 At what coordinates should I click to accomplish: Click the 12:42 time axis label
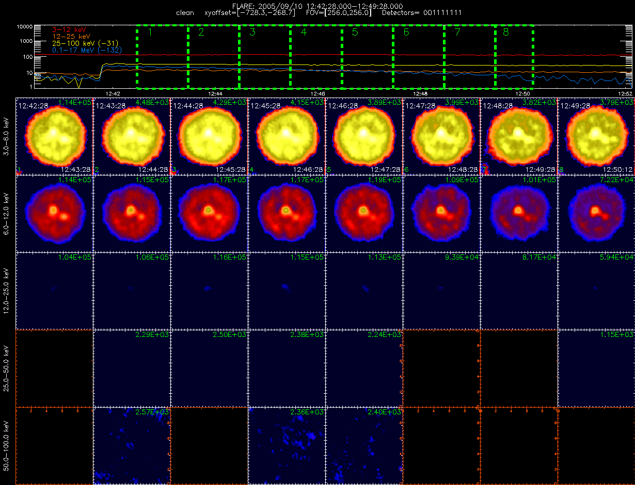pyautogui.click(x=113, y=93)
